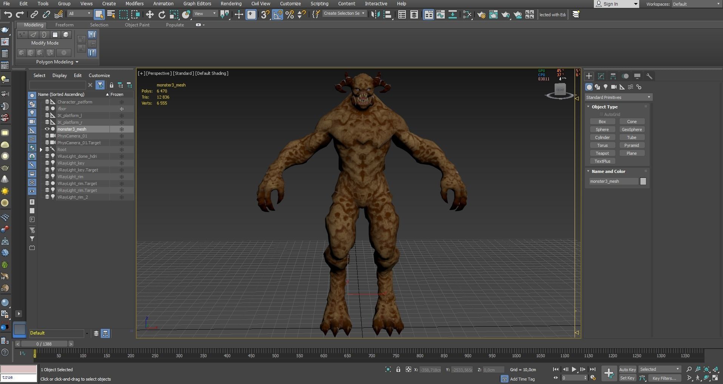Toggle Auto Key animation mode
Viewport: 723px width, 384px height.
tap(627, 370)
